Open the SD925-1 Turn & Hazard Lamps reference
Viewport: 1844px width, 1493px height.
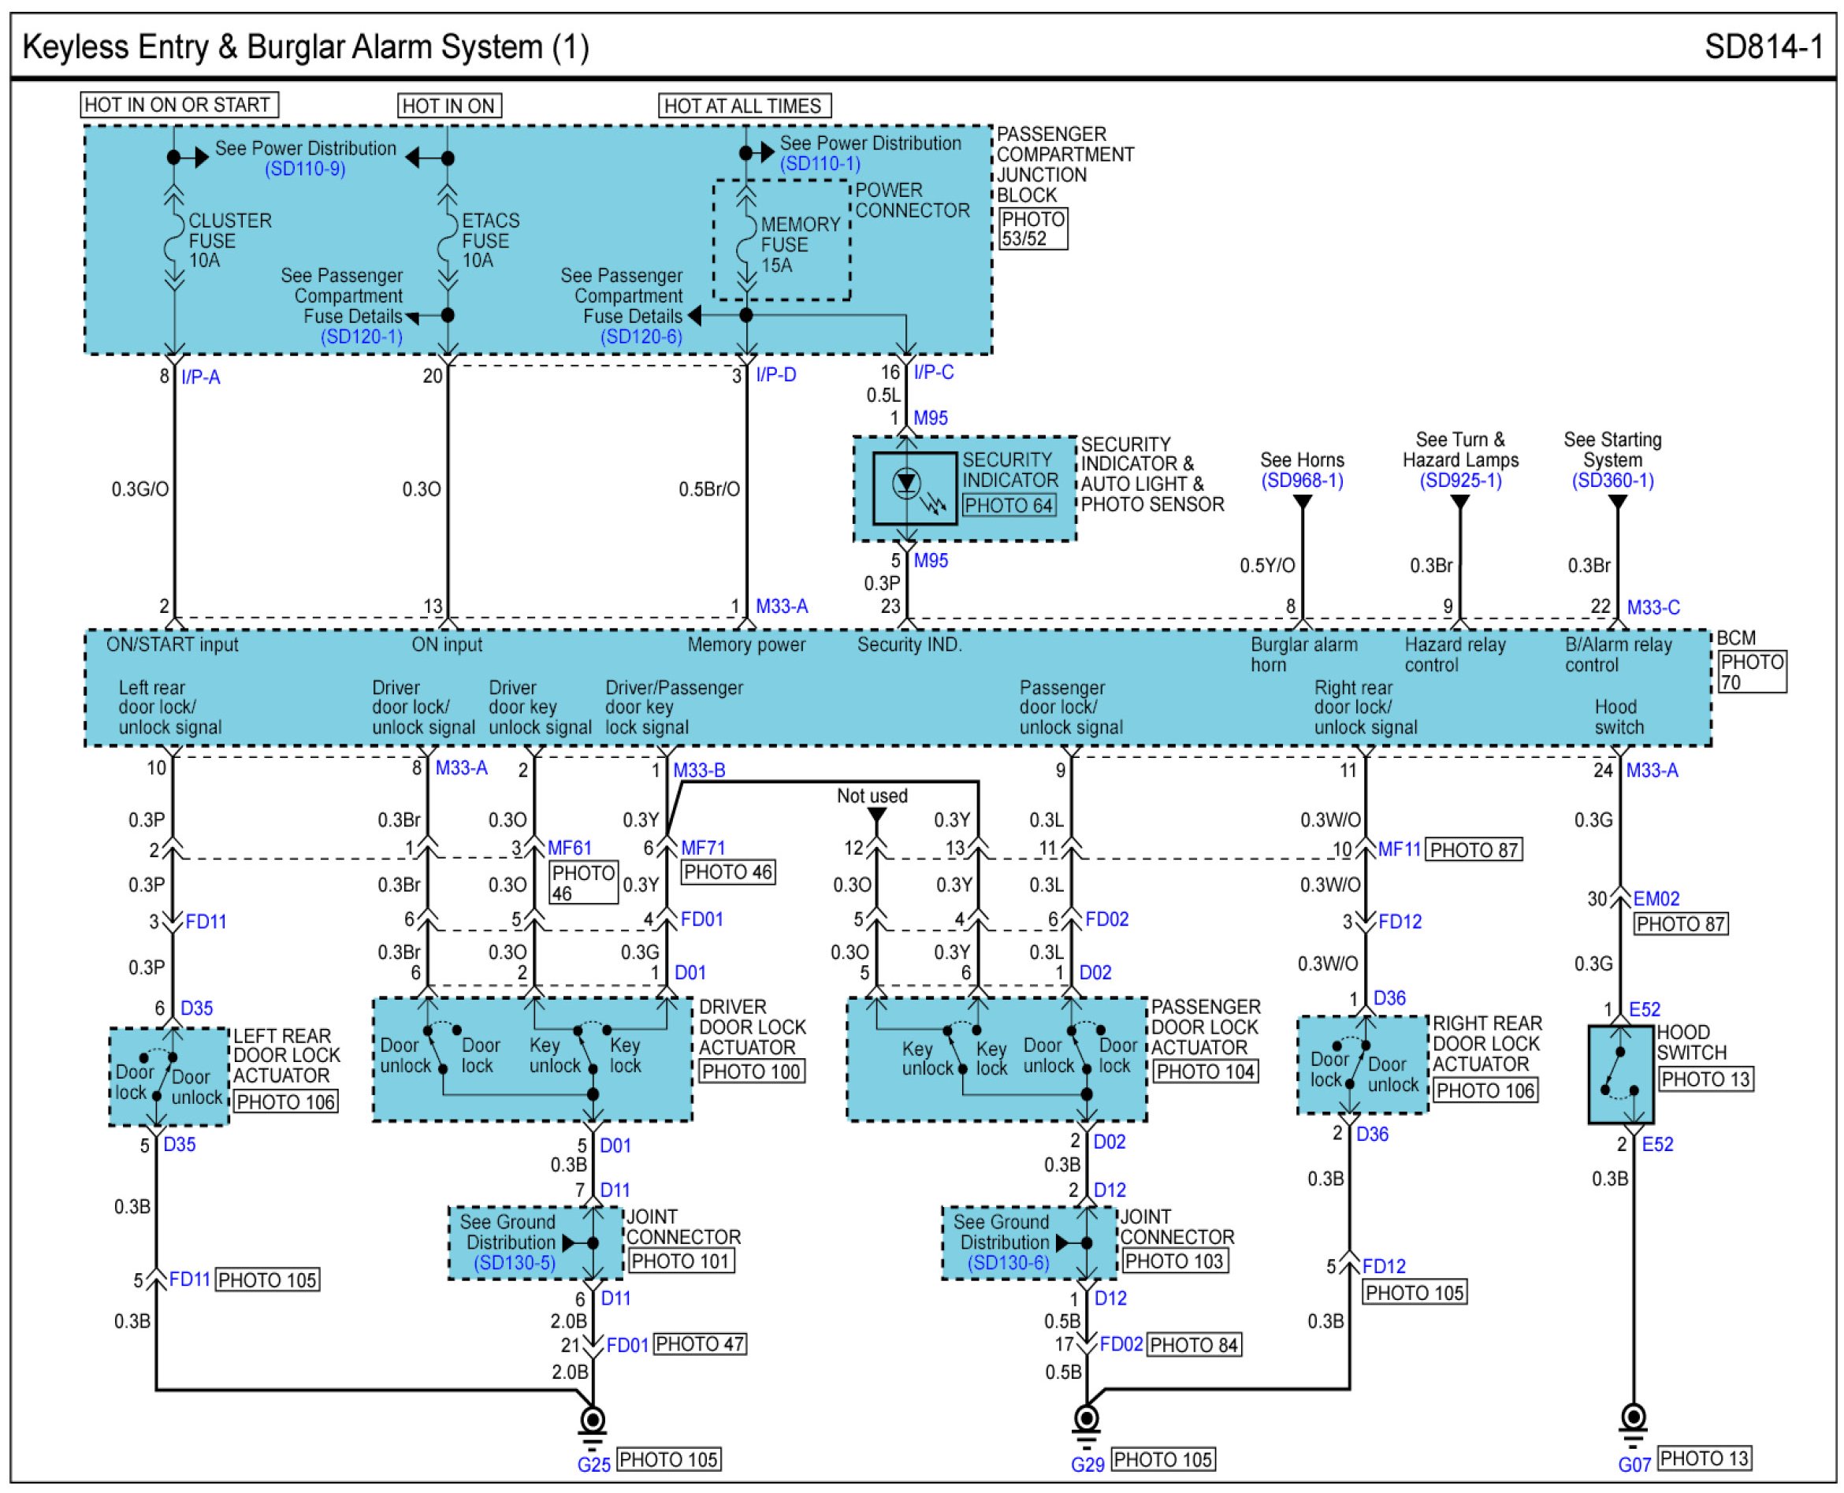pyautogui.click(x=1459, y=480)
